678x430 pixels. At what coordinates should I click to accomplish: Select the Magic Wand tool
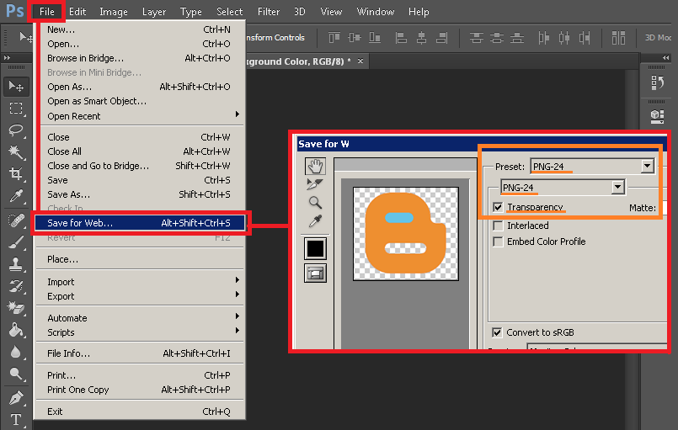point(17,151)
